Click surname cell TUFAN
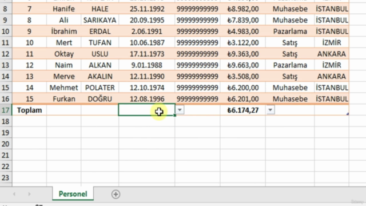The height and width of the screenshot is (206, 366). click(x=100, y=42)
